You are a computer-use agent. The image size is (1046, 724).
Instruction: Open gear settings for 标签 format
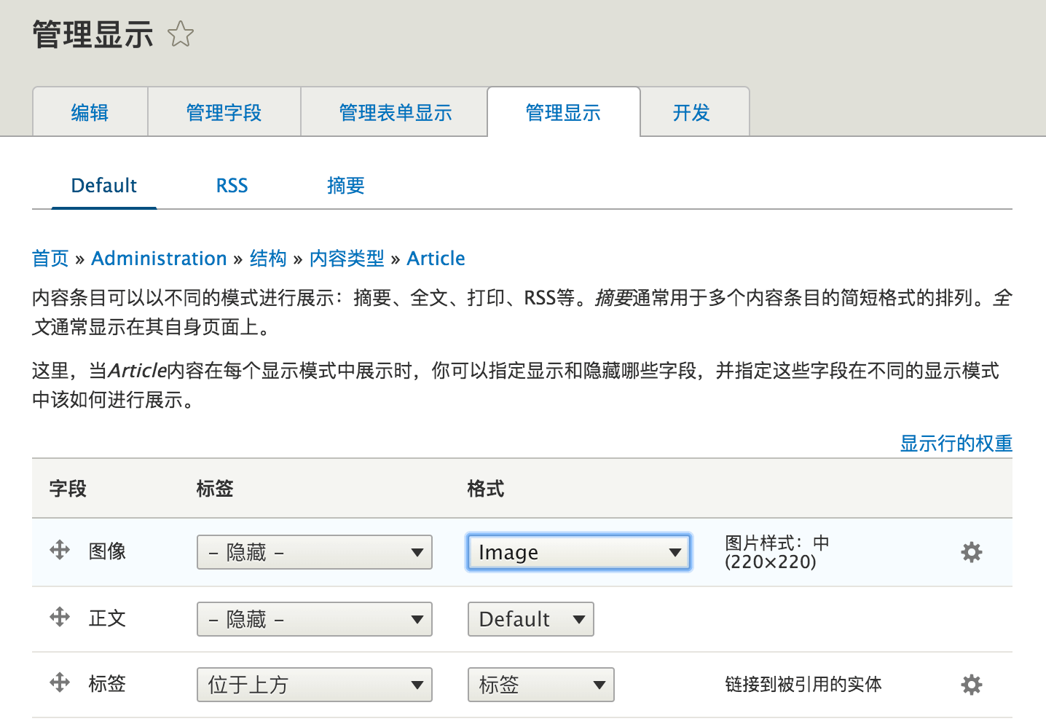[971, 685]
